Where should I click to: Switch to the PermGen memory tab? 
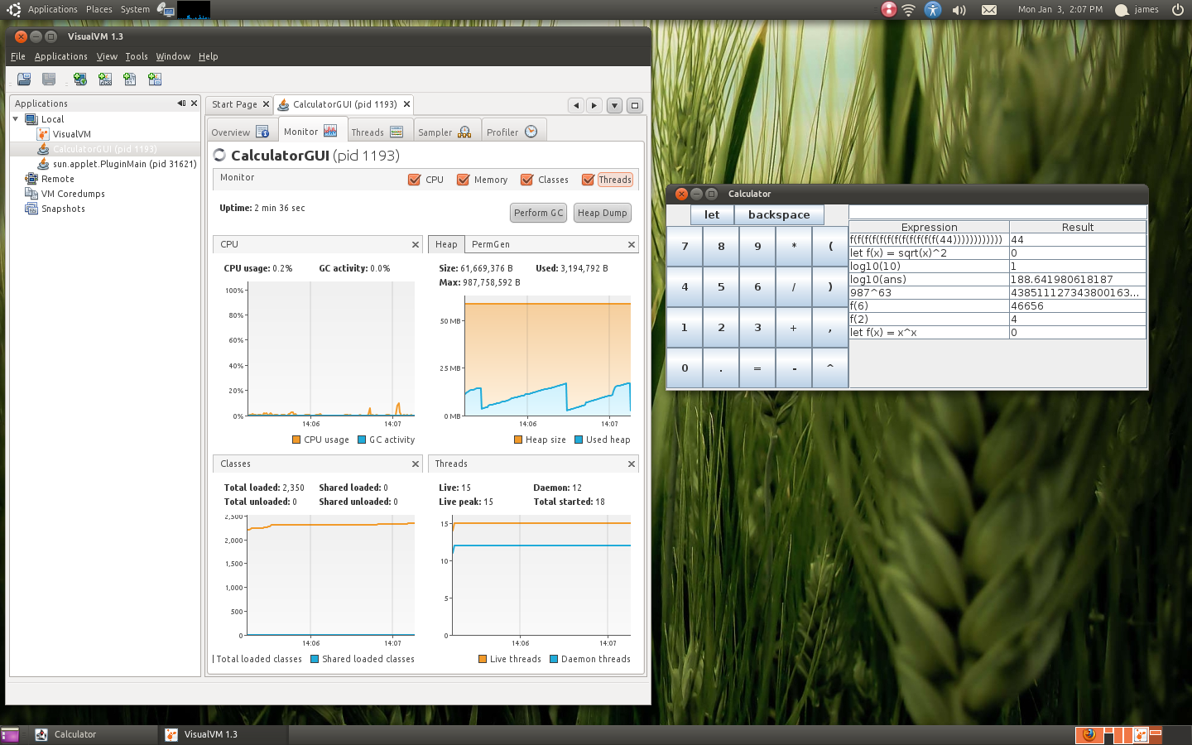pyautogui.click(x=491, y=244)
